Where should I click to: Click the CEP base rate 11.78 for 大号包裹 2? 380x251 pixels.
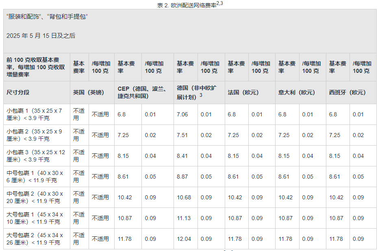124,239
